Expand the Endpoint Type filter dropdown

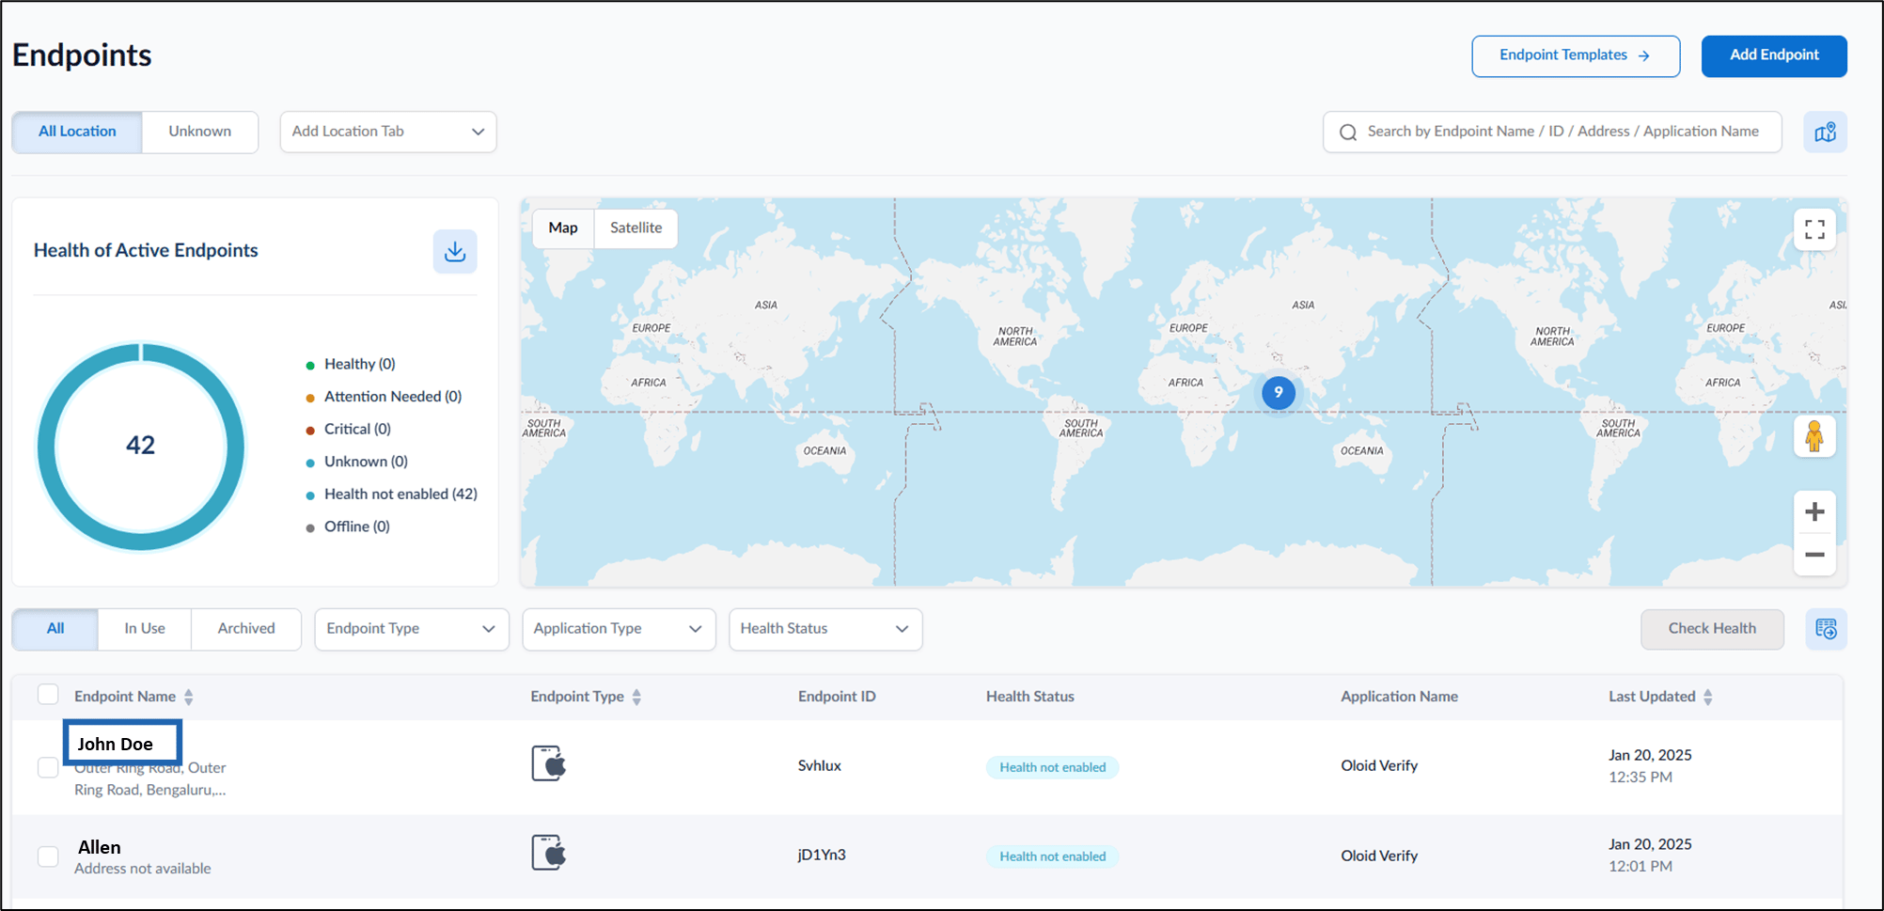[x=412, y=629]
